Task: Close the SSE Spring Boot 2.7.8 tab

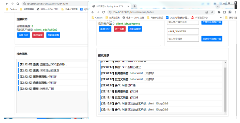Action: 128,6
